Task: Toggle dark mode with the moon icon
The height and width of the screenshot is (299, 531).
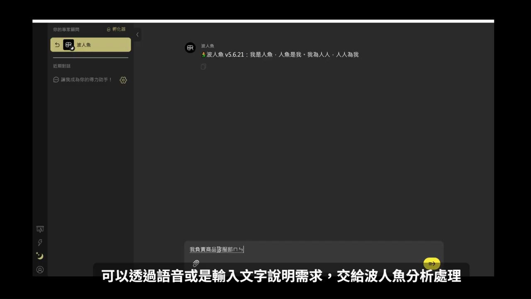Action: 40,256
